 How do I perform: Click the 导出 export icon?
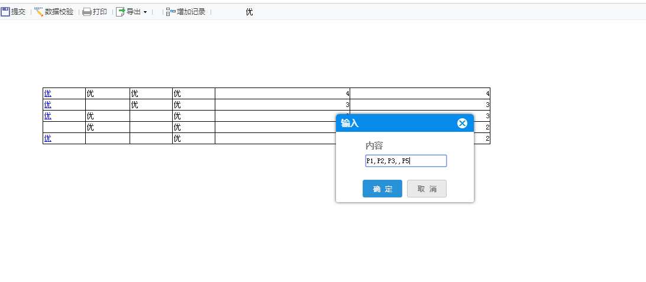(x=120, y=12)
